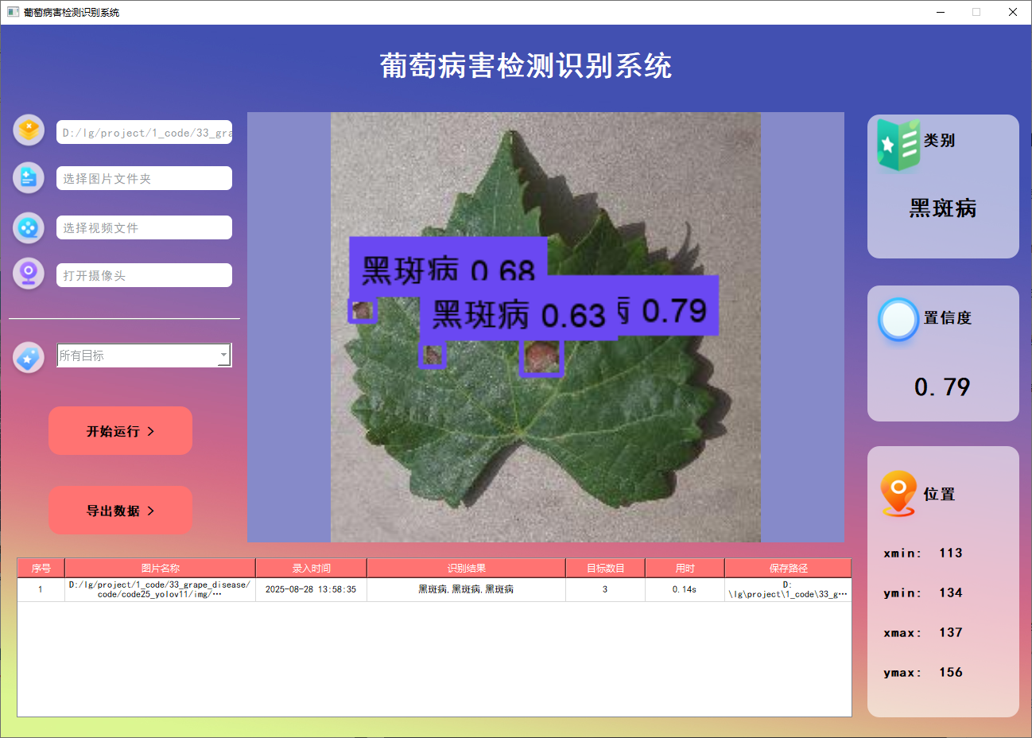Click the green notebook 类别 icon

click(x=898, y=145)
